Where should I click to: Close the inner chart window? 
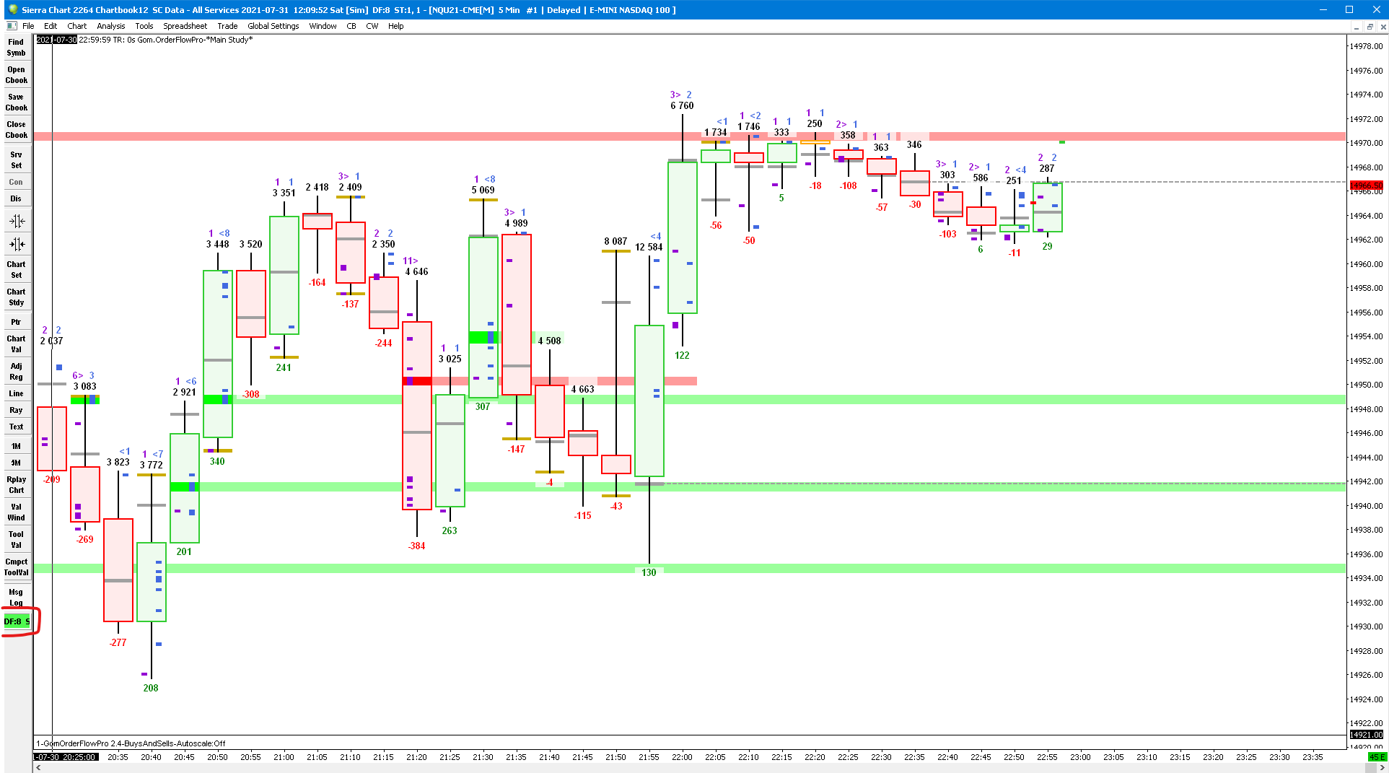pos(1383,27)
